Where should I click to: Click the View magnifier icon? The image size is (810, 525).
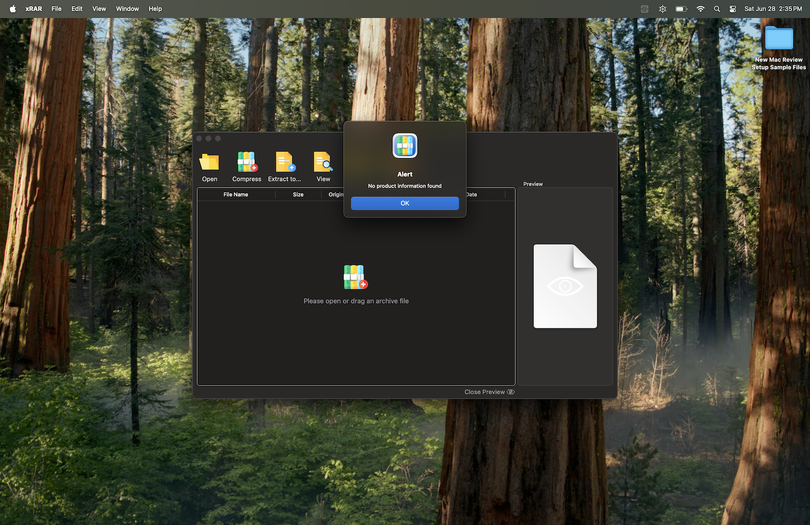[x=323, y=162]
